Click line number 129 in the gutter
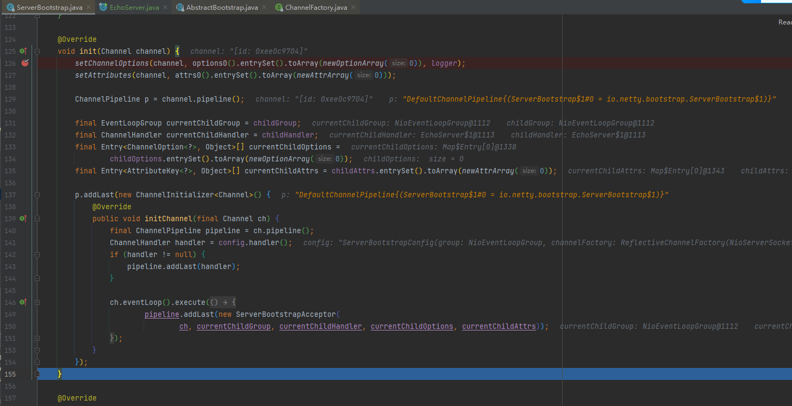 (x=10, y=99)
